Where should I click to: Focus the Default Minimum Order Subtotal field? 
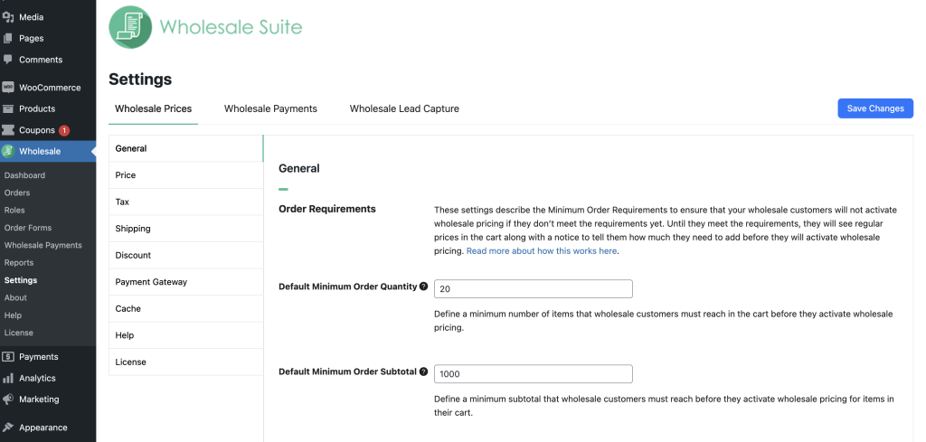[x=534, y=374]
